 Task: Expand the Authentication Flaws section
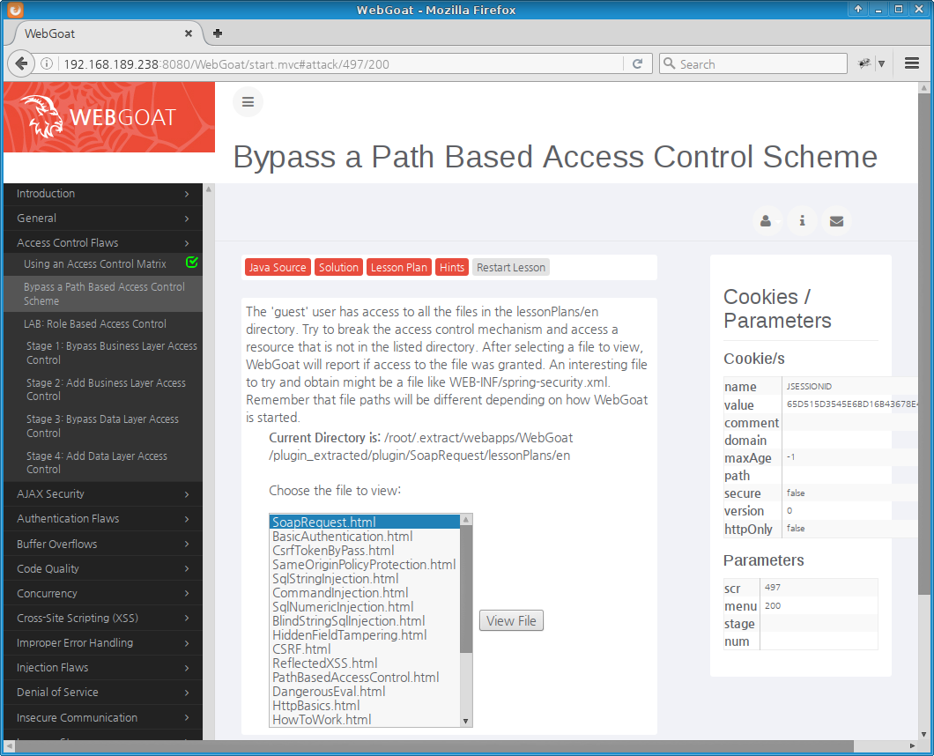[x=103, y=519]
